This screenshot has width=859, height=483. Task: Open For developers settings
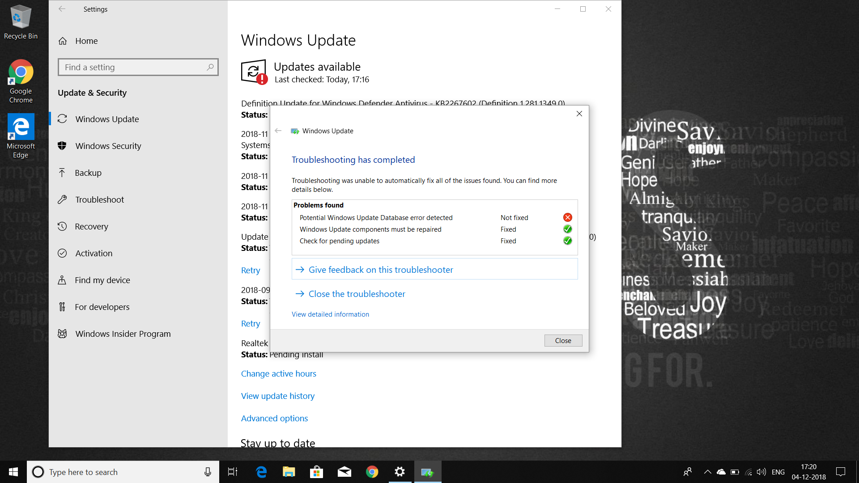(102, 307)
